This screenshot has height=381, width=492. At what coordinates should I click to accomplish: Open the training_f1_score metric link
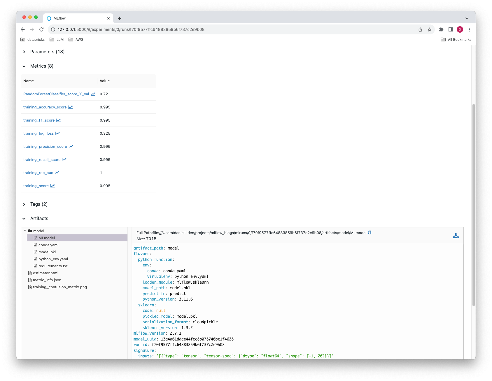point(39,120)
